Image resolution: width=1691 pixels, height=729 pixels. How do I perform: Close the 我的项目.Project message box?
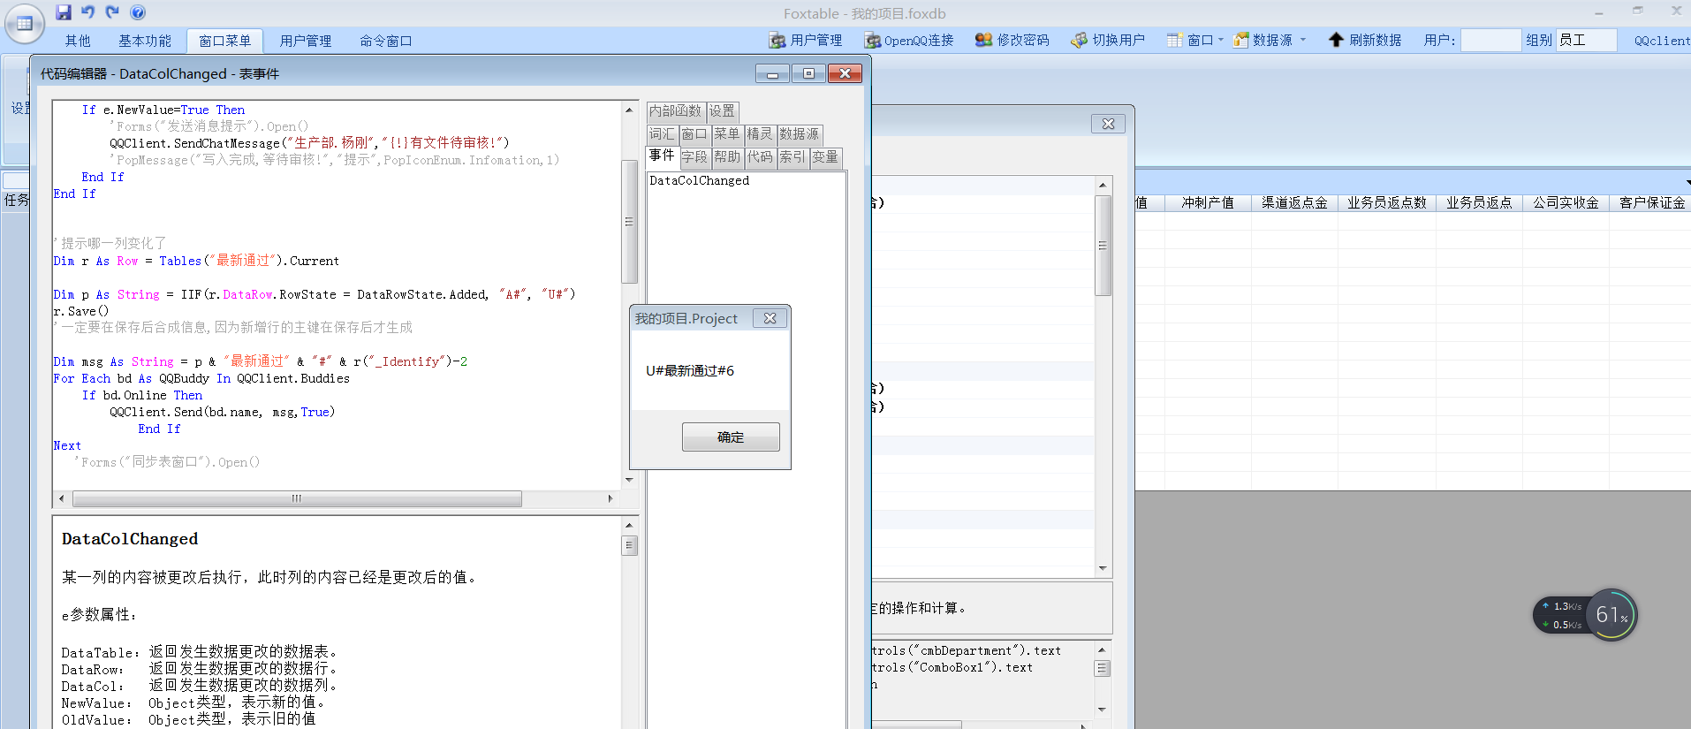[770, 318]
